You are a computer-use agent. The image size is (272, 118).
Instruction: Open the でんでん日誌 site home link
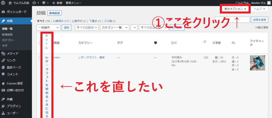tap(19, 3)
